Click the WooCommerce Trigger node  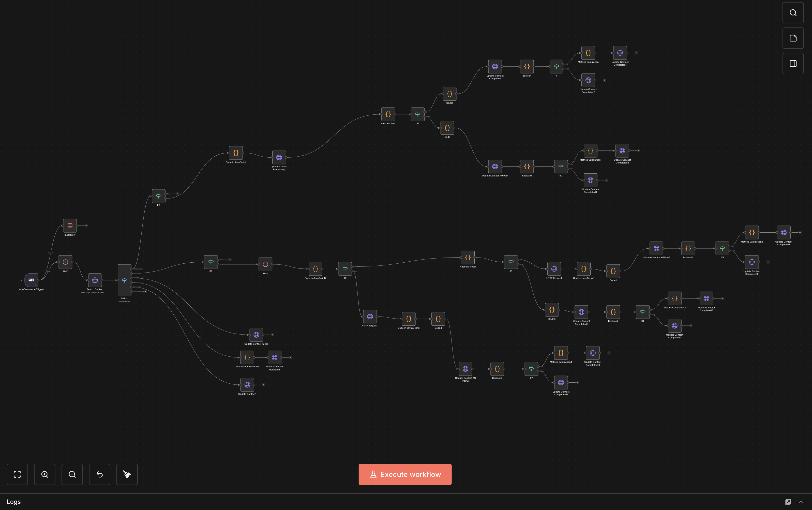pos(31,280)
